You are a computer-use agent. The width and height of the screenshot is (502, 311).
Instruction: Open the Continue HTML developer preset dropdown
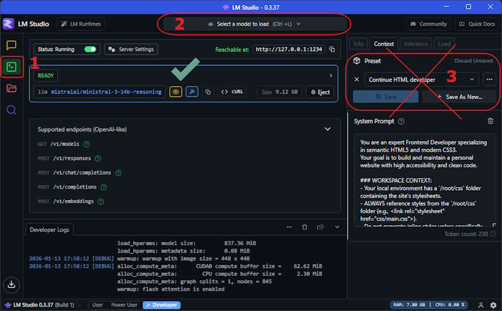point(421,80)
